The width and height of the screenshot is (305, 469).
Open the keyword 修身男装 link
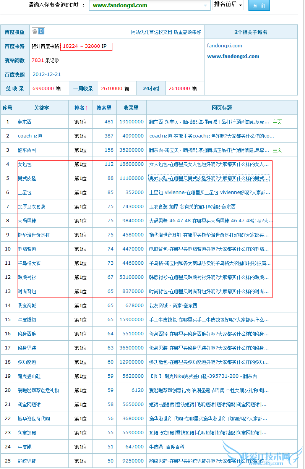pos(27,348)
